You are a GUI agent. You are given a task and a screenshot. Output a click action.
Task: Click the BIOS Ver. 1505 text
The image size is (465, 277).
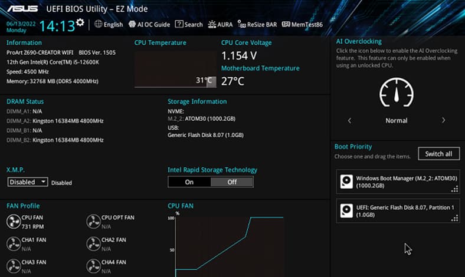tap(97, 52)
